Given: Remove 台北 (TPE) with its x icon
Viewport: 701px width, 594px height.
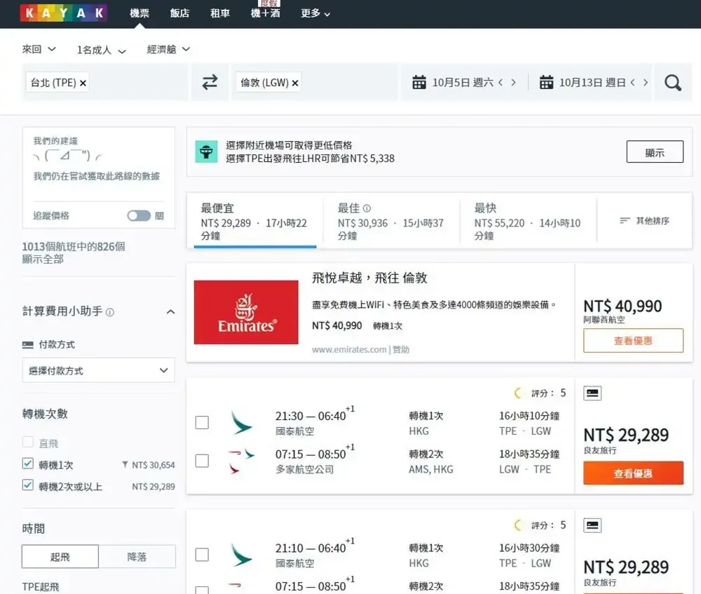Looking at the screenshot, I should [83, 83].
